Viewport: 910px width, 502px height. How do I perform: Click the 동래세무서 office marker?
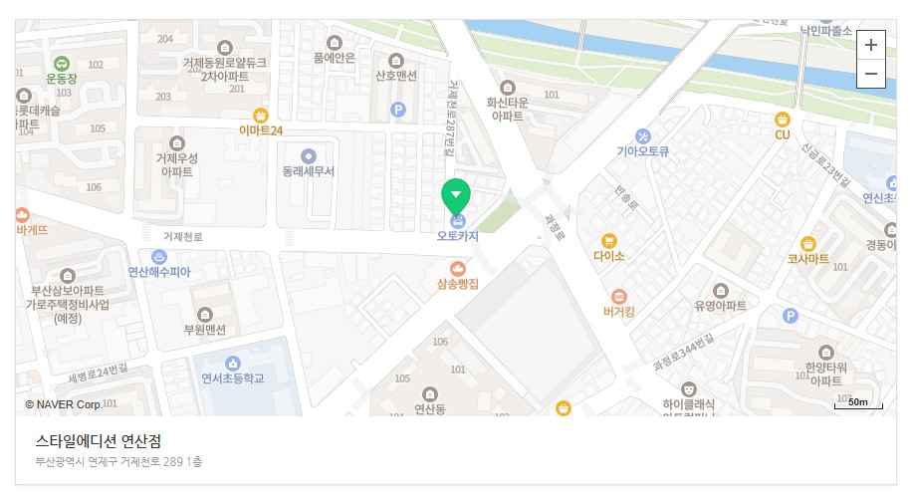pyautogui.click(x=309, y=156)
